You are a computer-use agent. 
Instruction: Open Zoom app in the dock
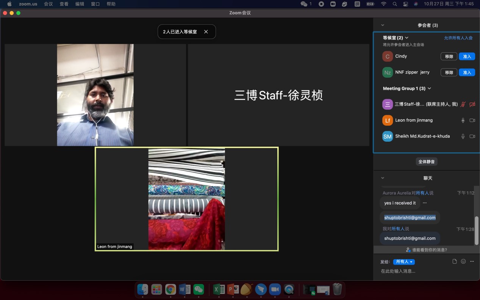tap(275, 289)
